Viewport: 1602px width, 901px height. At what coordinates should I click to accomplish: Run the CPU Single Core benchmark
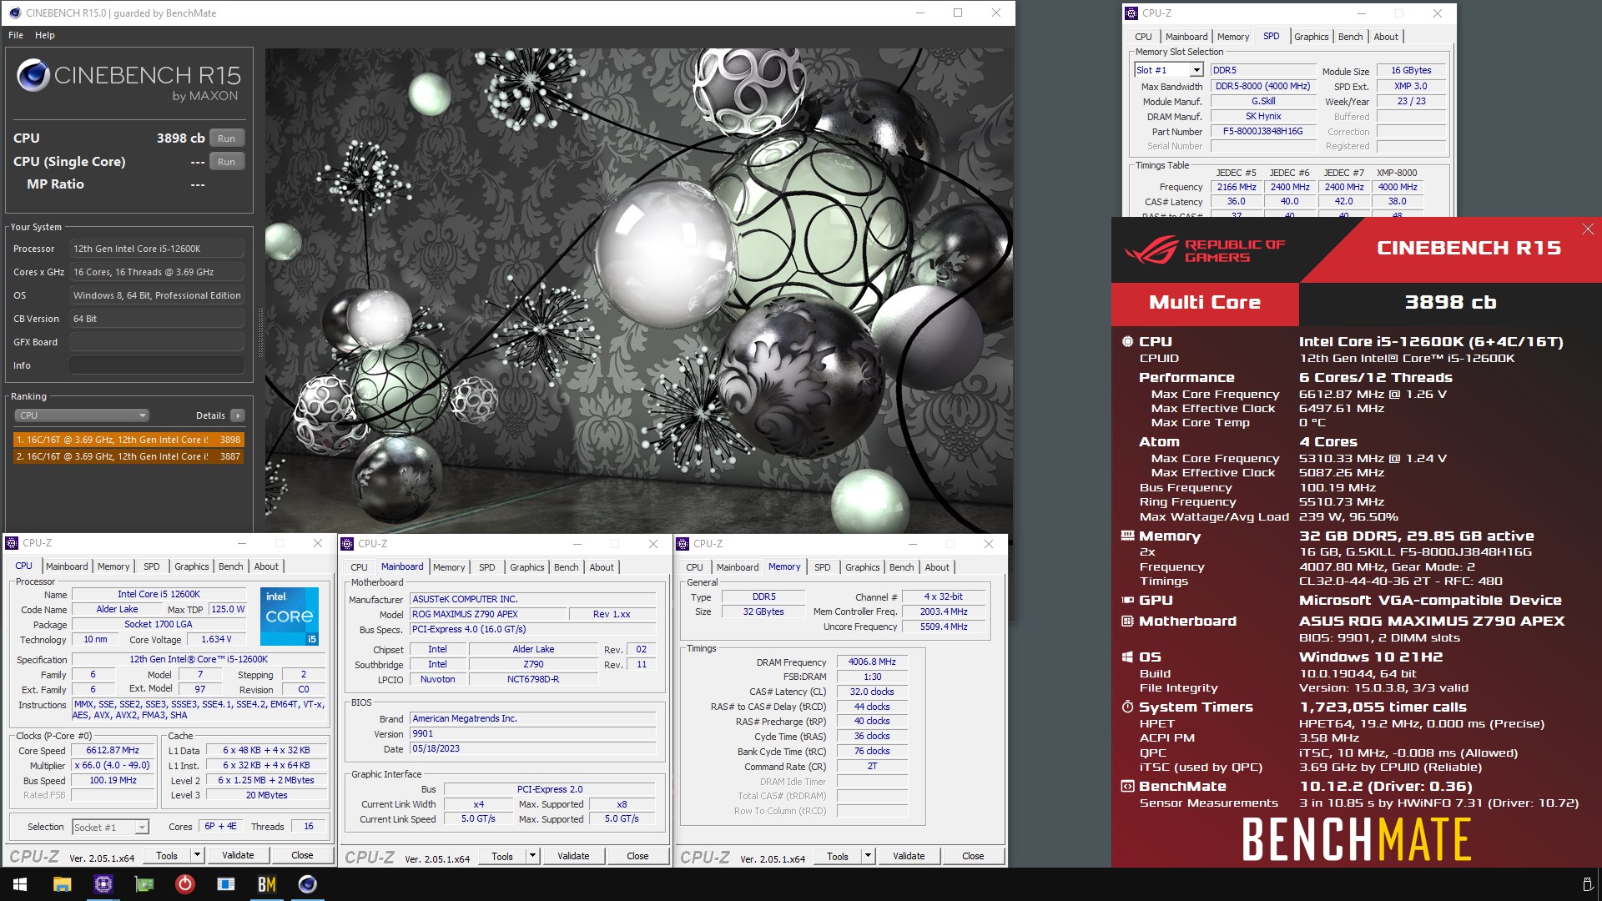pyautogui.click(x=226, y=162)
